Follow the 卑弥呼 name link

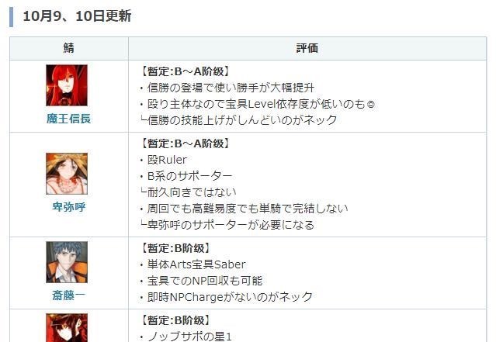point(68,207)
